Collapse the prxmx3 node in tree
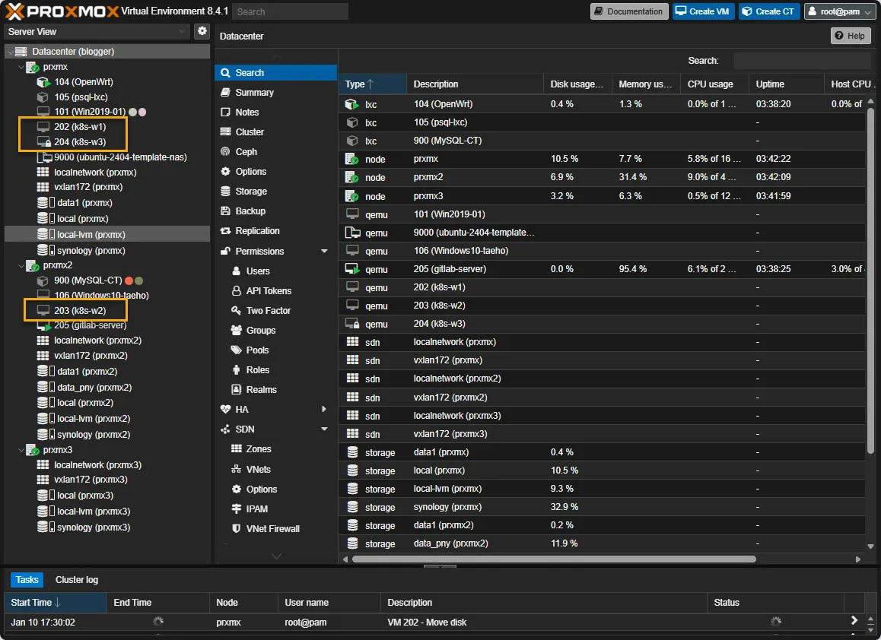The width and height of the screenshot is (881, 640). 21,450
